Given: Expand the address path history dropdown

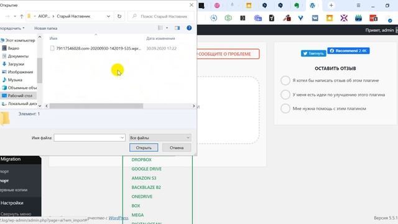Looking at the screenshot, I should click(108, 16).
